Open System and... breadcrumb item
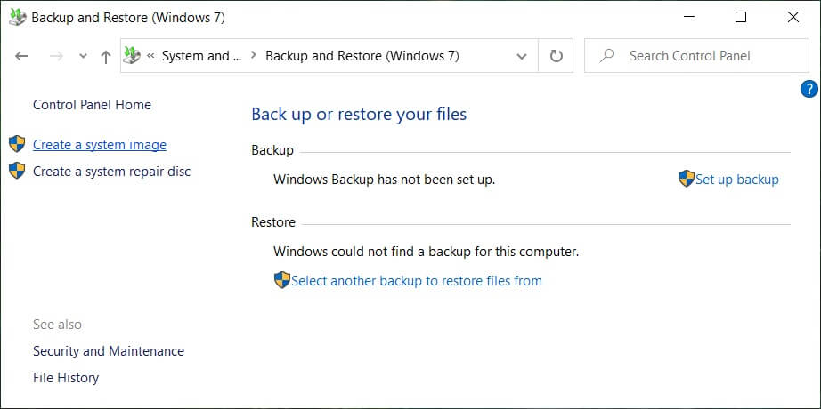Image resolution: width=821 pixels, height=409 pixels. click(x=201, y=56)
